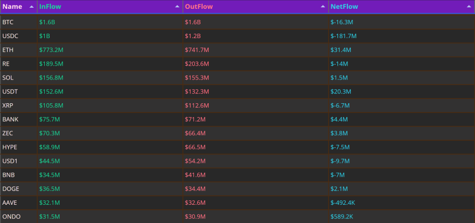Click the sort arrow in Name column

click(31, 7)
